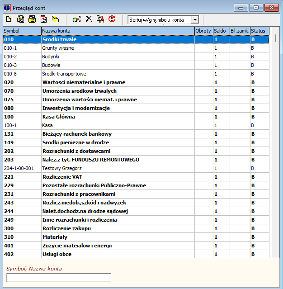Select the Budowle account row
Viewport: 283px width, 289px height.
(136, 65)
